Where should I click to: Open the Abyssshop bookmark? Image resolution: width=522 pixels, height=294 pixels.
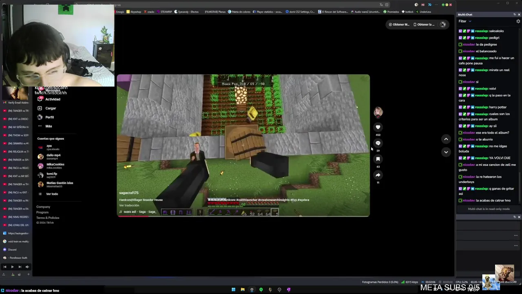click(x=134, y=12)
